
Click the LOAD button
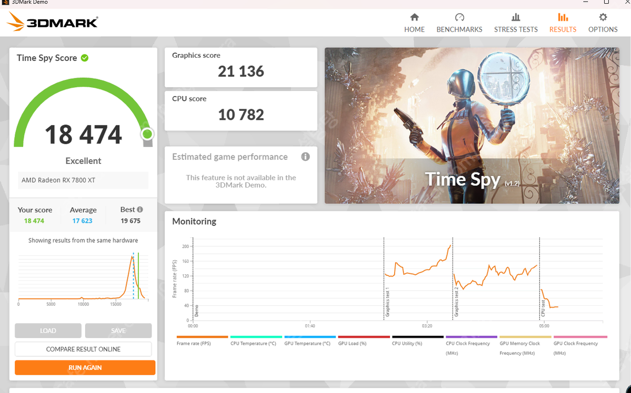(x=48, y=330)
